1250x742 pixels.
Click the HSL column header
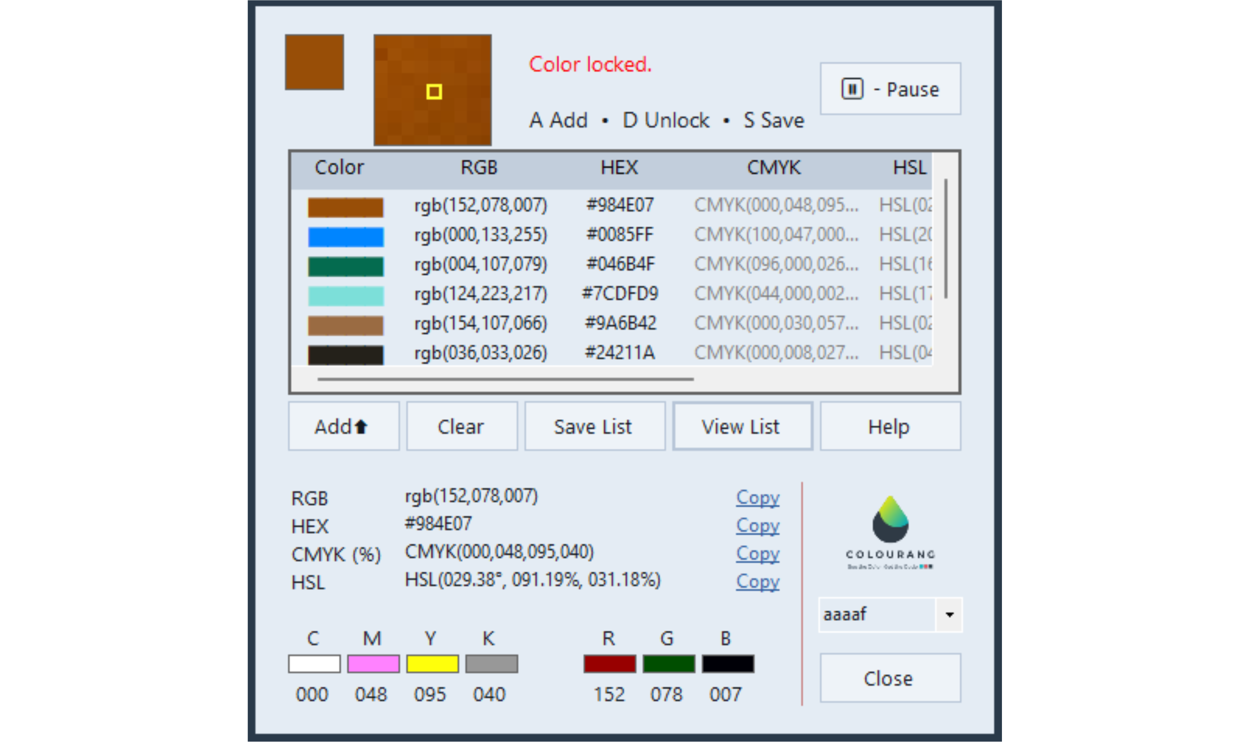[910, 167]
